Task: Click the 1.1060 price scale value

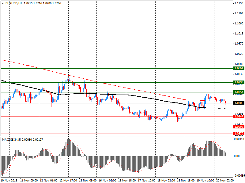Action: coord(239,23)
